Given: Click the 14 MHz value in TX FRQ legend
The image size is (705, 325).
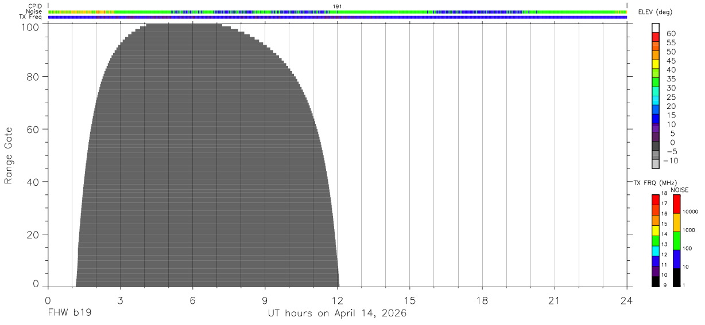Looking at the screenshot, I should pyautogui.click(x=664, y=234).
